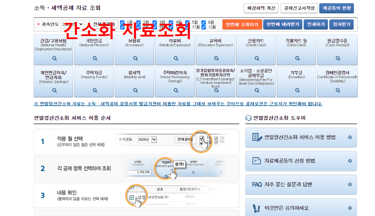Open Credit Card (신용카드) lookup magnifier

click(x=256, y=58)
